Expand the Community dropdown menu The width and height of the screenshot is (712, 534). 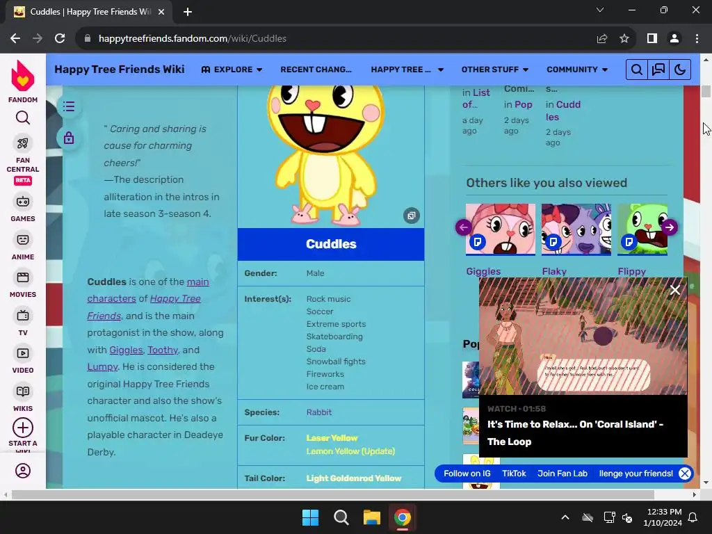[577, 70]
